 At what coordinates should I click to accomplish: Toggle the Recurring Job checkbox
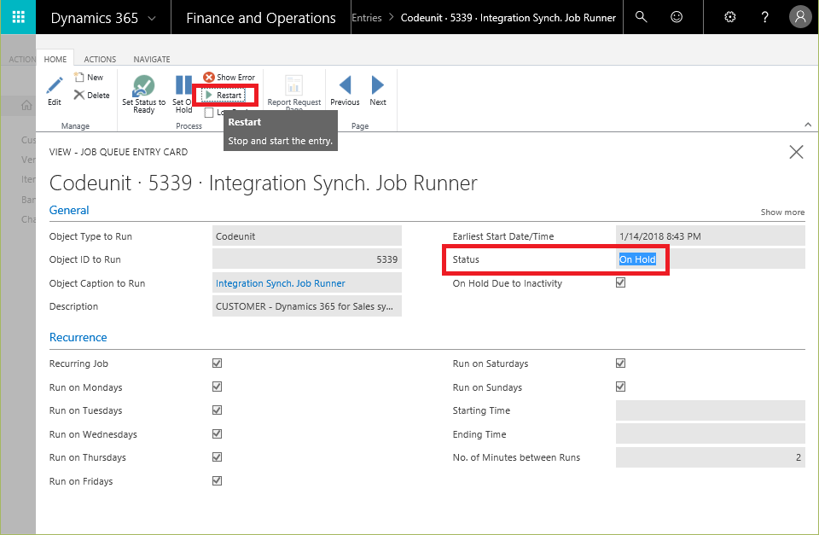pyautogui.click(x=218, y=363)
